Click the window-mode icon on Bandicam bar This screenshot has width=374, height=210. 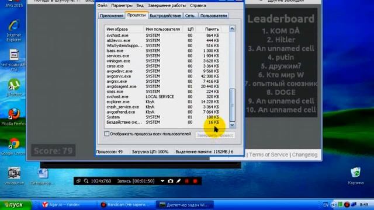pyautogui.click(x=78, y=181)
